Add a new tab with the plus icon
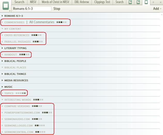This screenshot has width=163, height=135. (153, 2)
